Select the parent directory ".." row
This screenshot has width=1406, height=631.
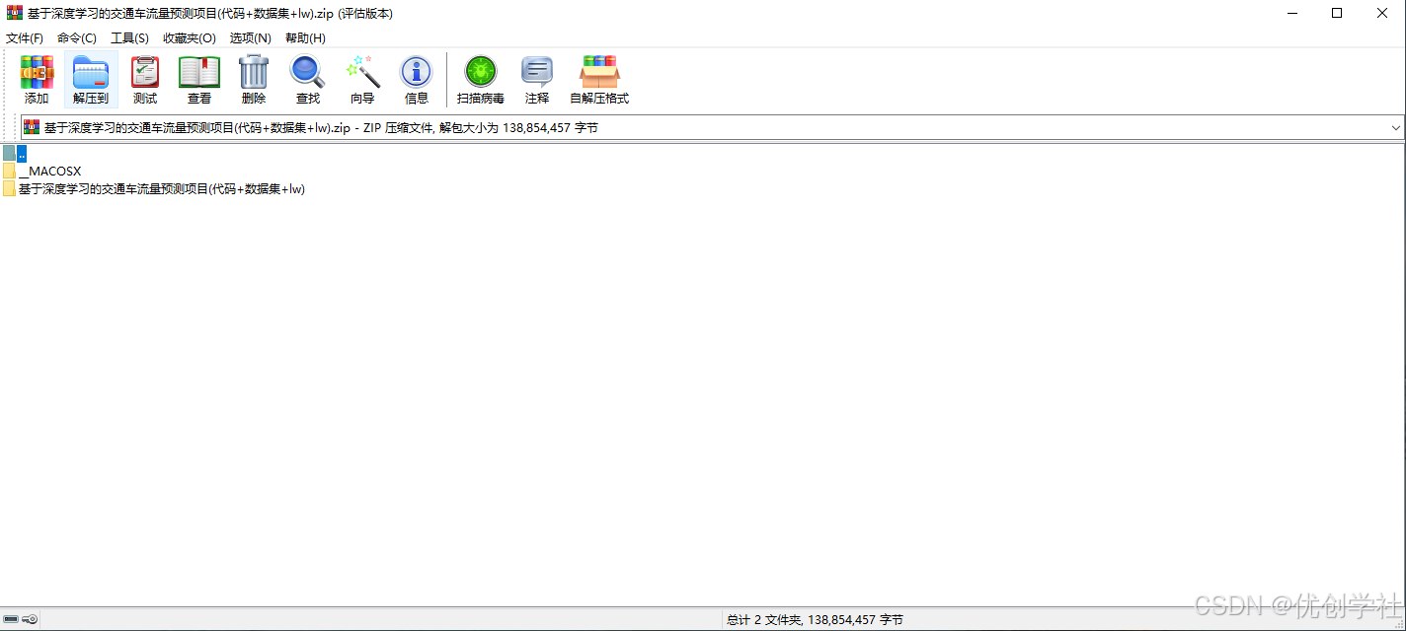click(x=15, y=153)
